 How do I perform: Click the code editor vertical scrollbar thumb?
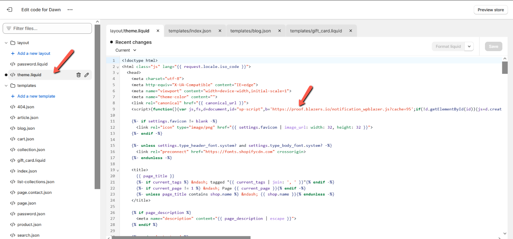point(505,68)
